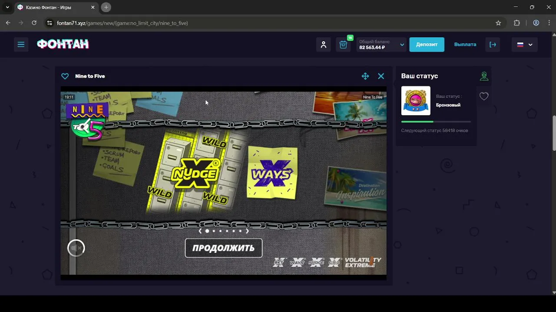
Task: Close the Казино Фонтан tab
Action: [x=93, y=7]
